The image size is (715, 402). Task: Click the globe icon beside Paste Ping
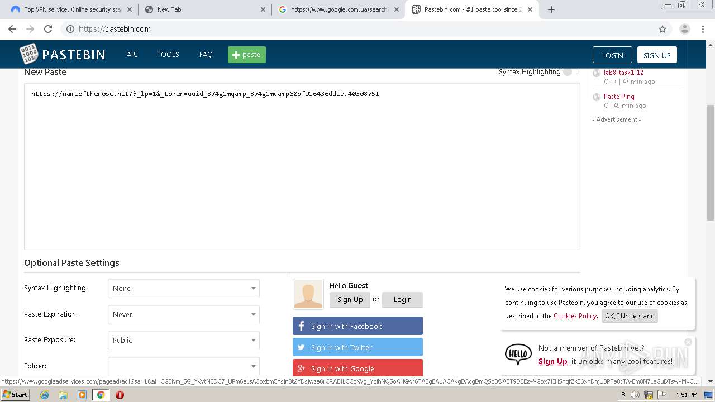point(597,97)
